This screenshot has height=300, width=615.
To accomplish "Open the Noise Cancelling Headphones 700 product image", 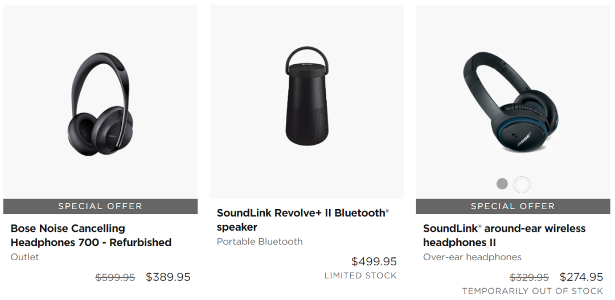I will click(x=100, y=105).
